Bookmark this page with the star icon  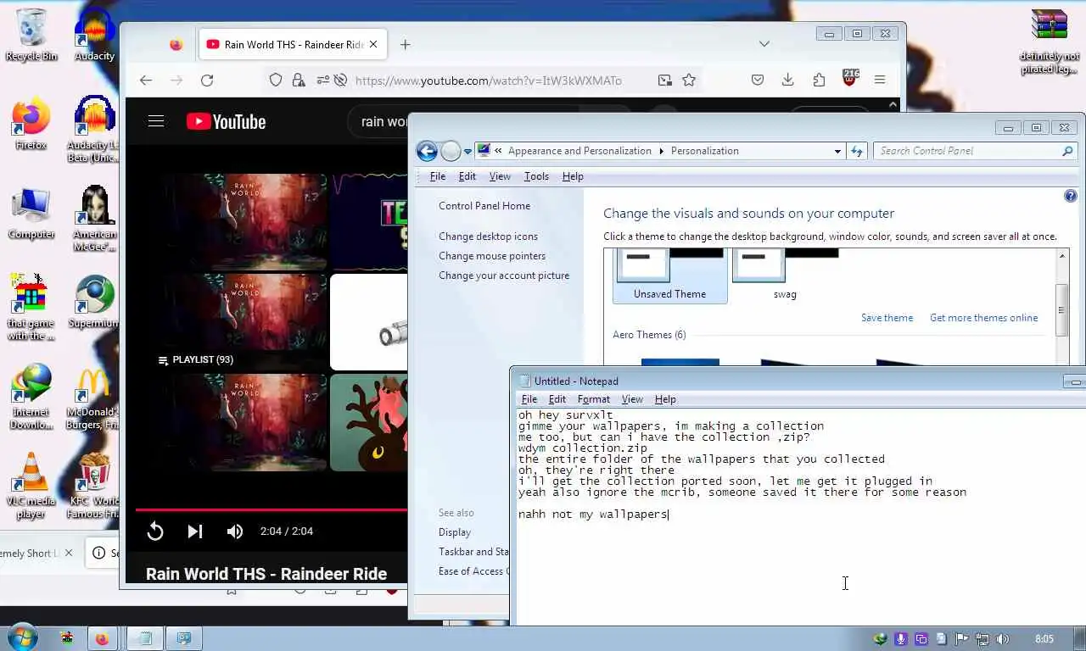click(689, 80)
